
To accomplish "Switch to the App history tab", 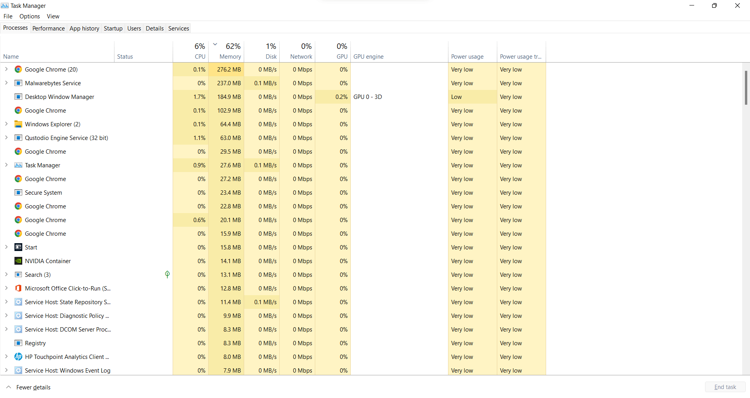I will coord(84,29).
